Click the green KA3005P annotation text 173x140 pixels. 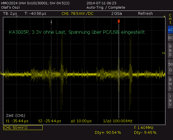pos(77,32)
